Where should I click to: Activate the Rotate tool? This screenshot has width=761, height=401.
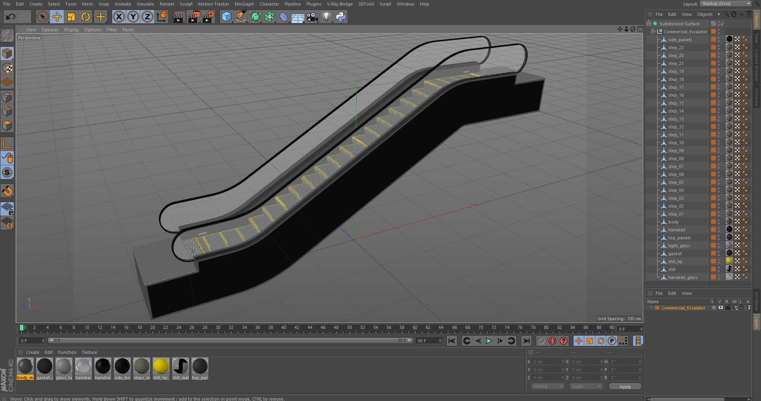86,17
